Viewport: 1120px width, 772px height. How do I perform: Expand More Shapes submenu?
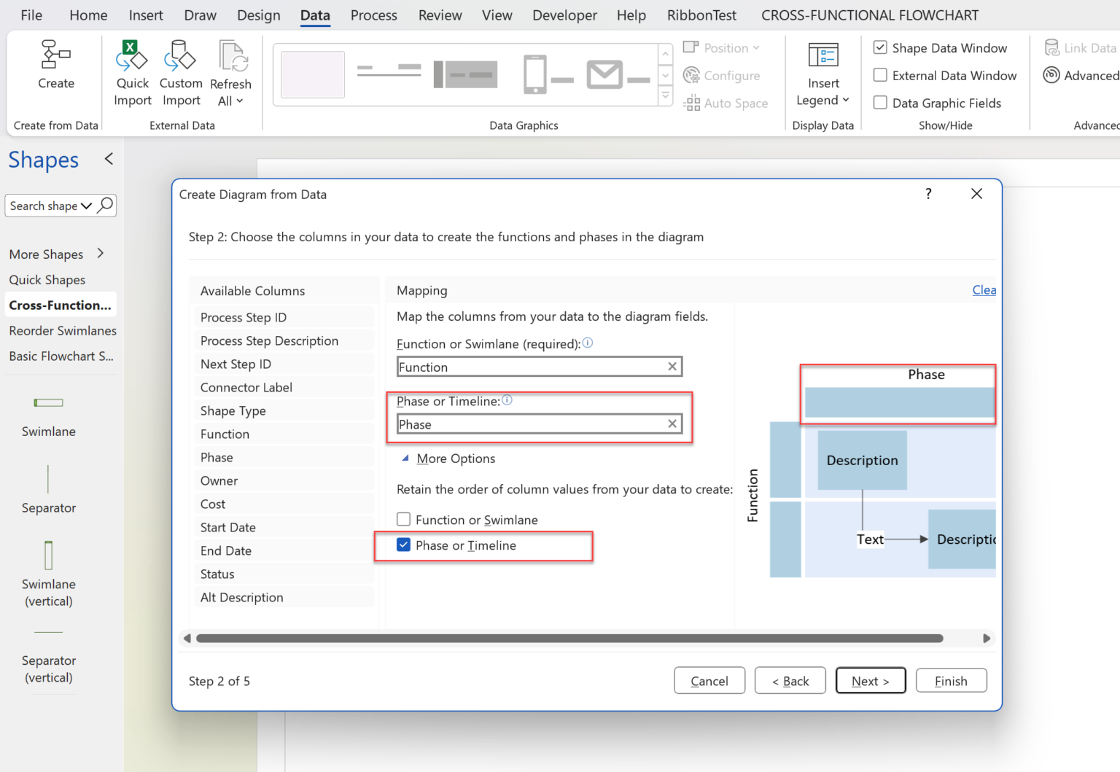tap(101, 254)
